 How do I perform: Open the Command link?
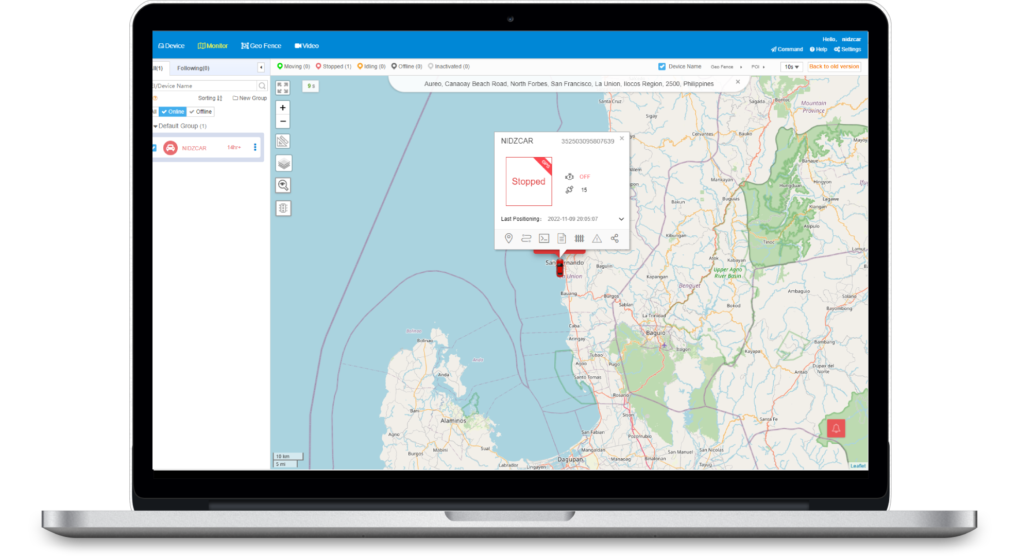[787, 49]
